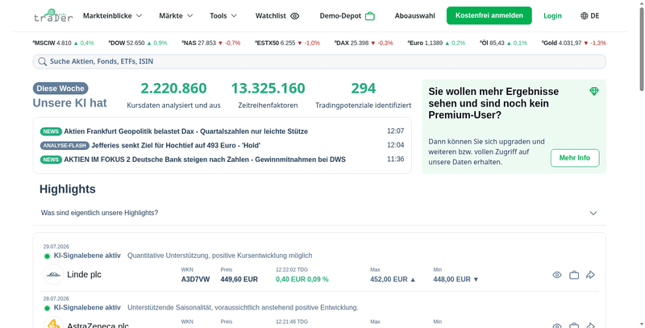Open the Watchlist eye icon in navigation
The width and height of the screenshot is (645, 328).
(x=294, y=16)
